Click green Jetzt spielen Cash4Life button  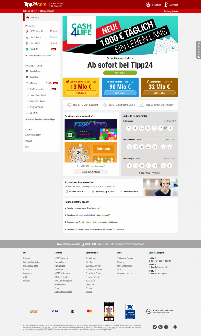(120, 73)
